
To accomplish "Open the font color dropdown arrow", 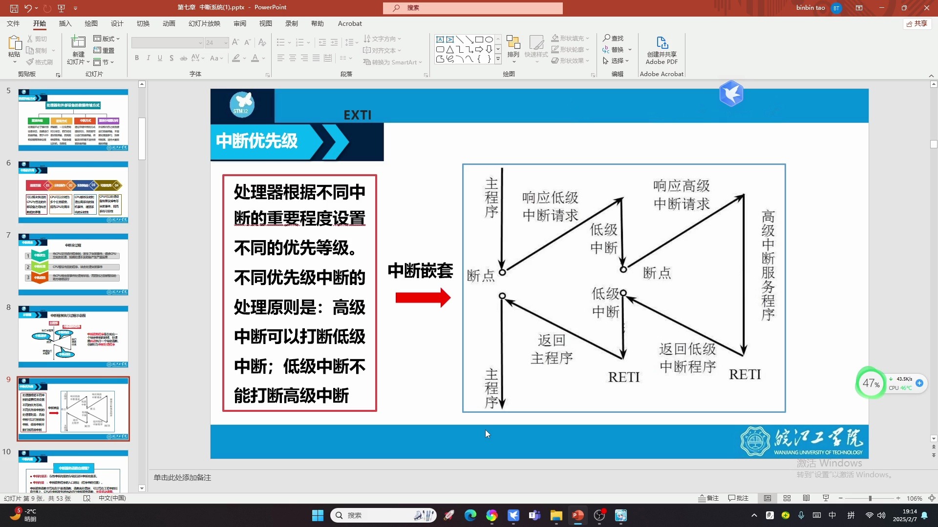I will 263,58.
